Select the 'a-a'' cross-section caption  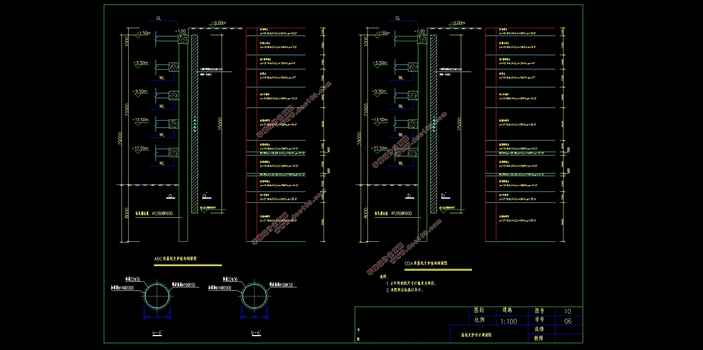(157, 333)
